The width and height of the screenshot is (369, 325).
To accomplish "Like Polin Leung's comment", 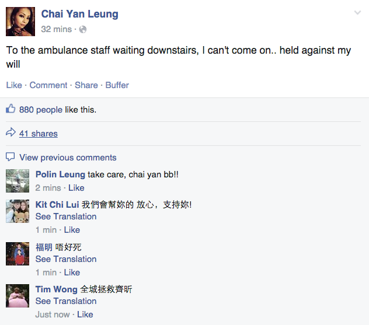I will coord(76,188).
